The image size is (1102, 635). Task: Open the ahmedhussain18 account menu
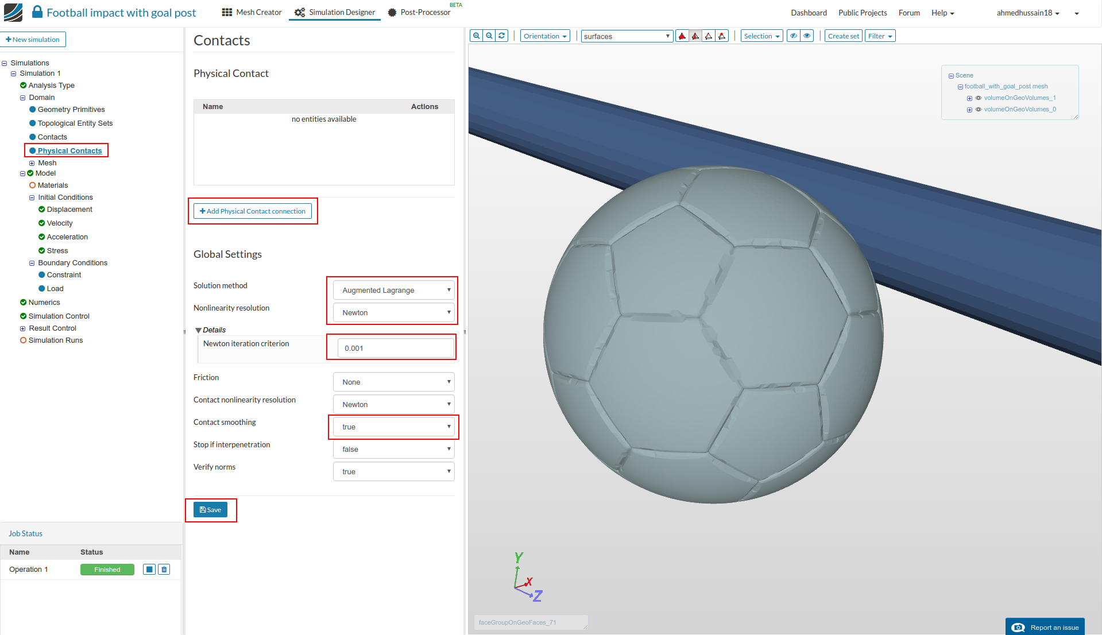(x=1028, y=13)
